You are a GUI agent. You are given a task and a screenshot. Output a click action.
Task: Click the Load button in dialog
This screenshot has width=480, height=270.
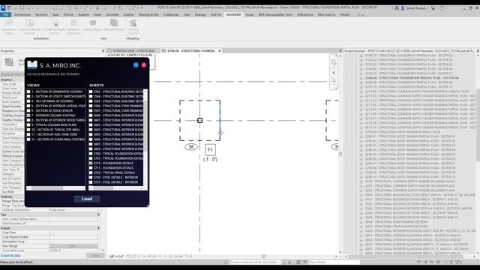point(87,199)
